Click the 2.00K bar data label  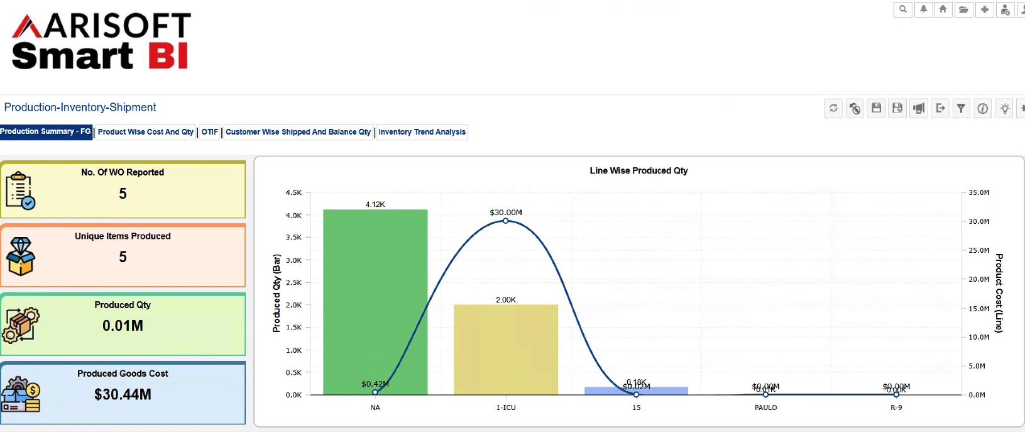click(506, 300)
